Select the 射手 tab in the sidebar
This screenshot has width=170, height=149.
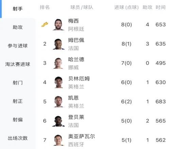coord(18,9)
